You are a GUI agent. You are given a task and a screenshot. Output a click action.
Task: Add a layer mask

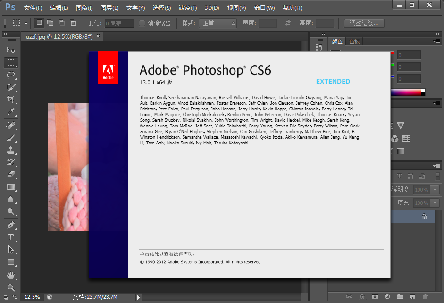point(374,297)
